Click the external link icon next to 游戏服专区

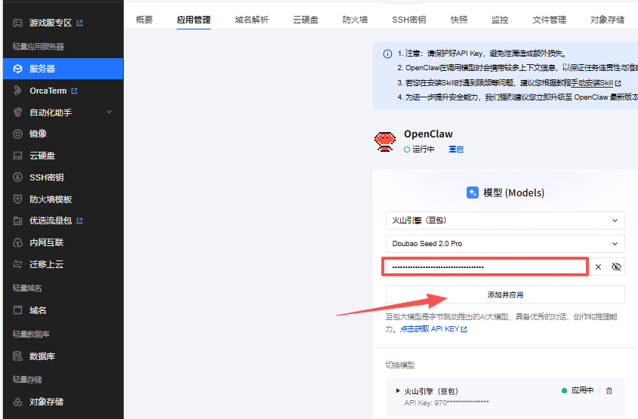point(80,23)
